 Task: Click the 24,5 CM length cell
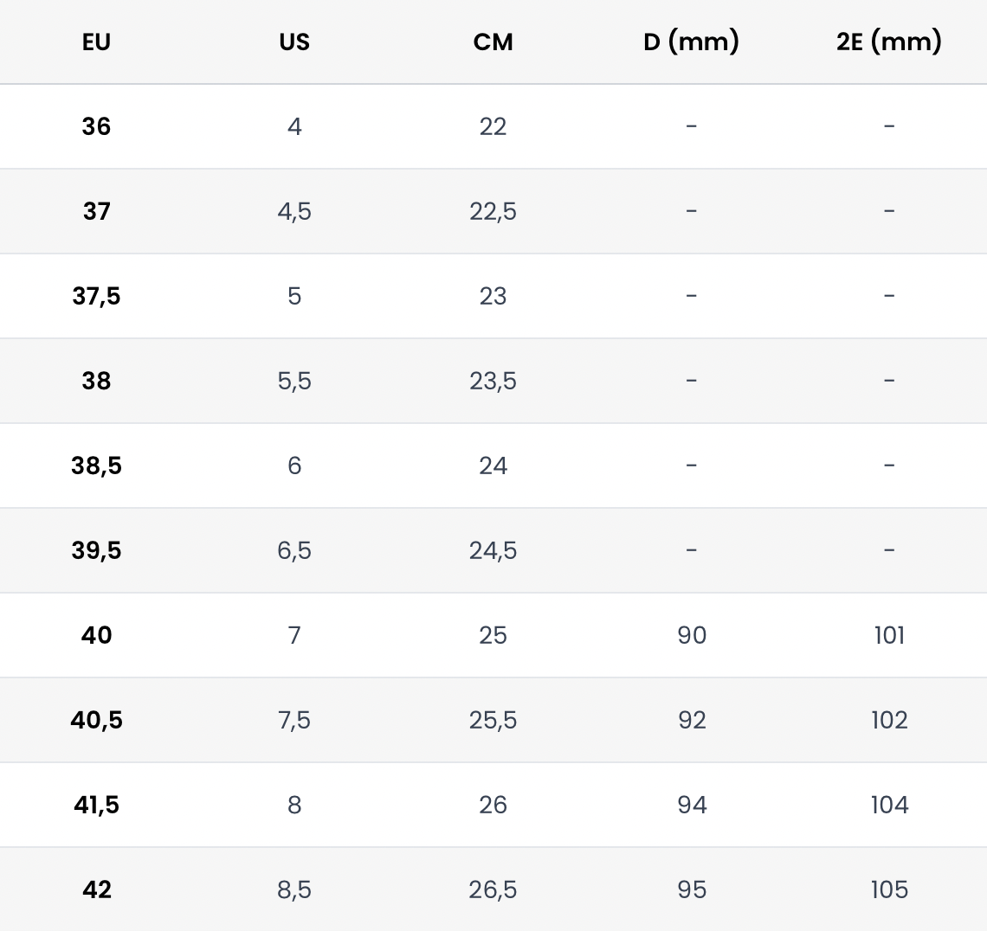[x=493, y=550]
